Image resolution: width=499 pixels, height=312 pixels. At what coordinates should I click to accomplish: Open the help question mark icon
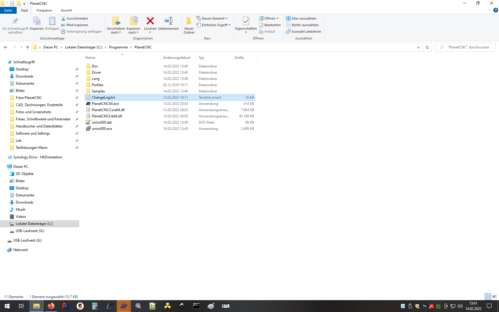495,10
